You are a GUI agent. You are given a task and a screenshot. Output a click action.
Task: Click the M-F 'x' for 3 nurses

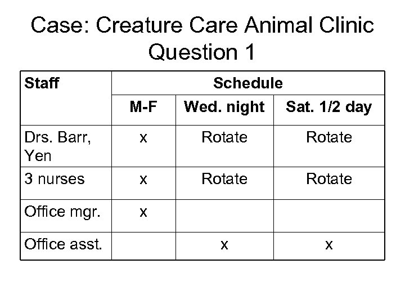(x=143, y=179)
